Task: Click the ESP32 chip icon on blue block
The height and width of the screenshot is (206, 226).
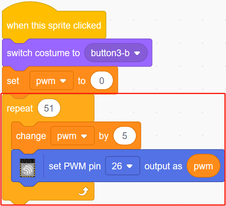Action: tap(27, 168)
